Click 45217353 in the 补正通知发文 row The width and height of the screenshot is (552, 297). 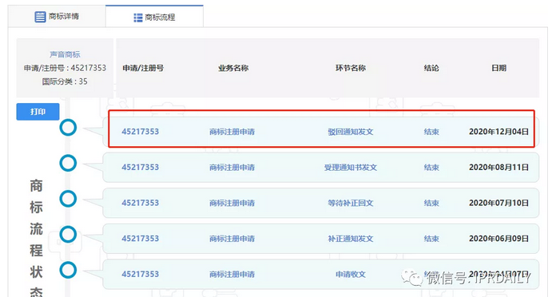pos(140,239)
